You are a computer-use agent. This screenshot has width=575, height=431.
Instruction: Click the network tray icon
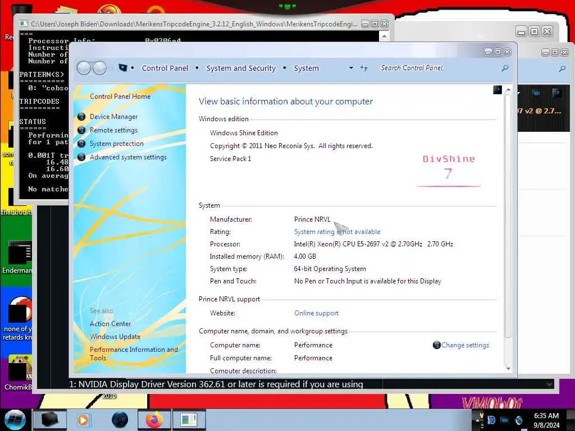point(505,420)
